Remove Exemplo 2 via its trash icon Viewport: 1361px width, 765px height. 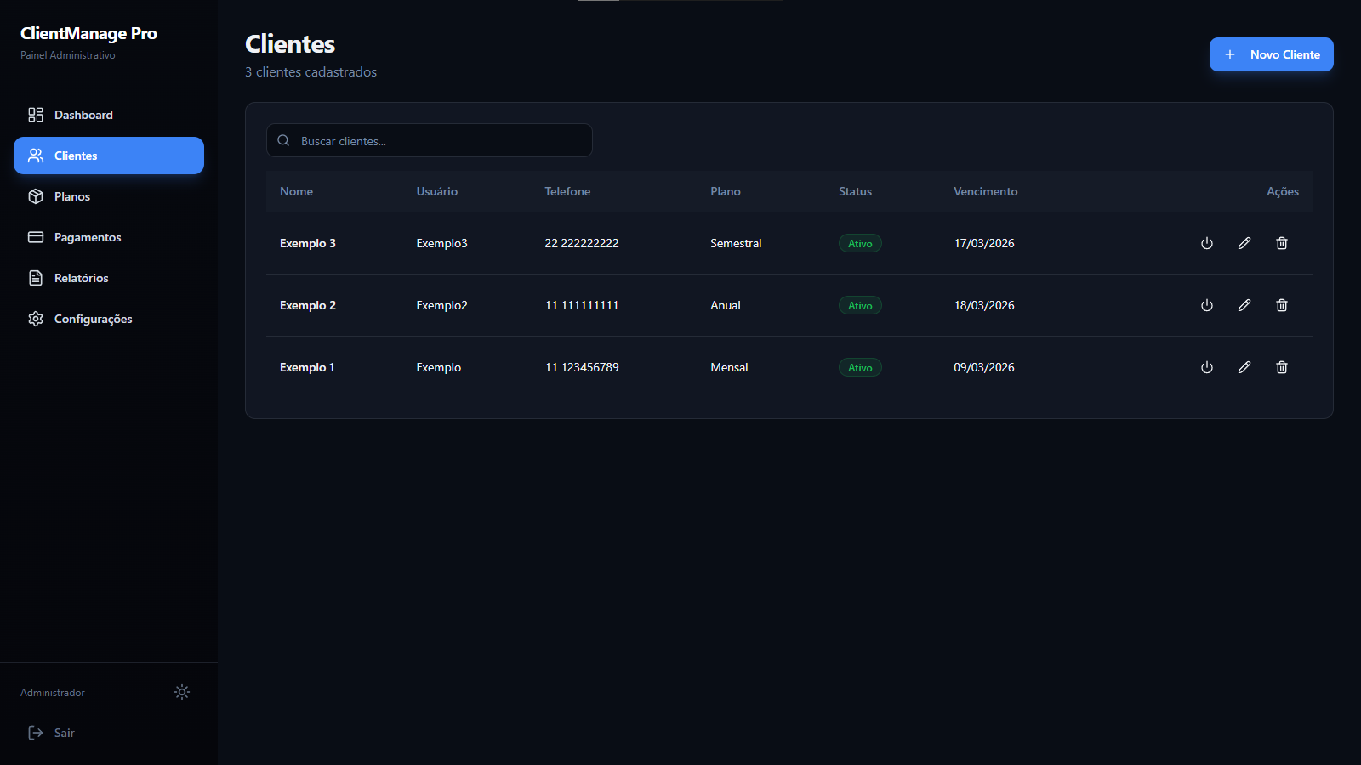(1281, 305)
